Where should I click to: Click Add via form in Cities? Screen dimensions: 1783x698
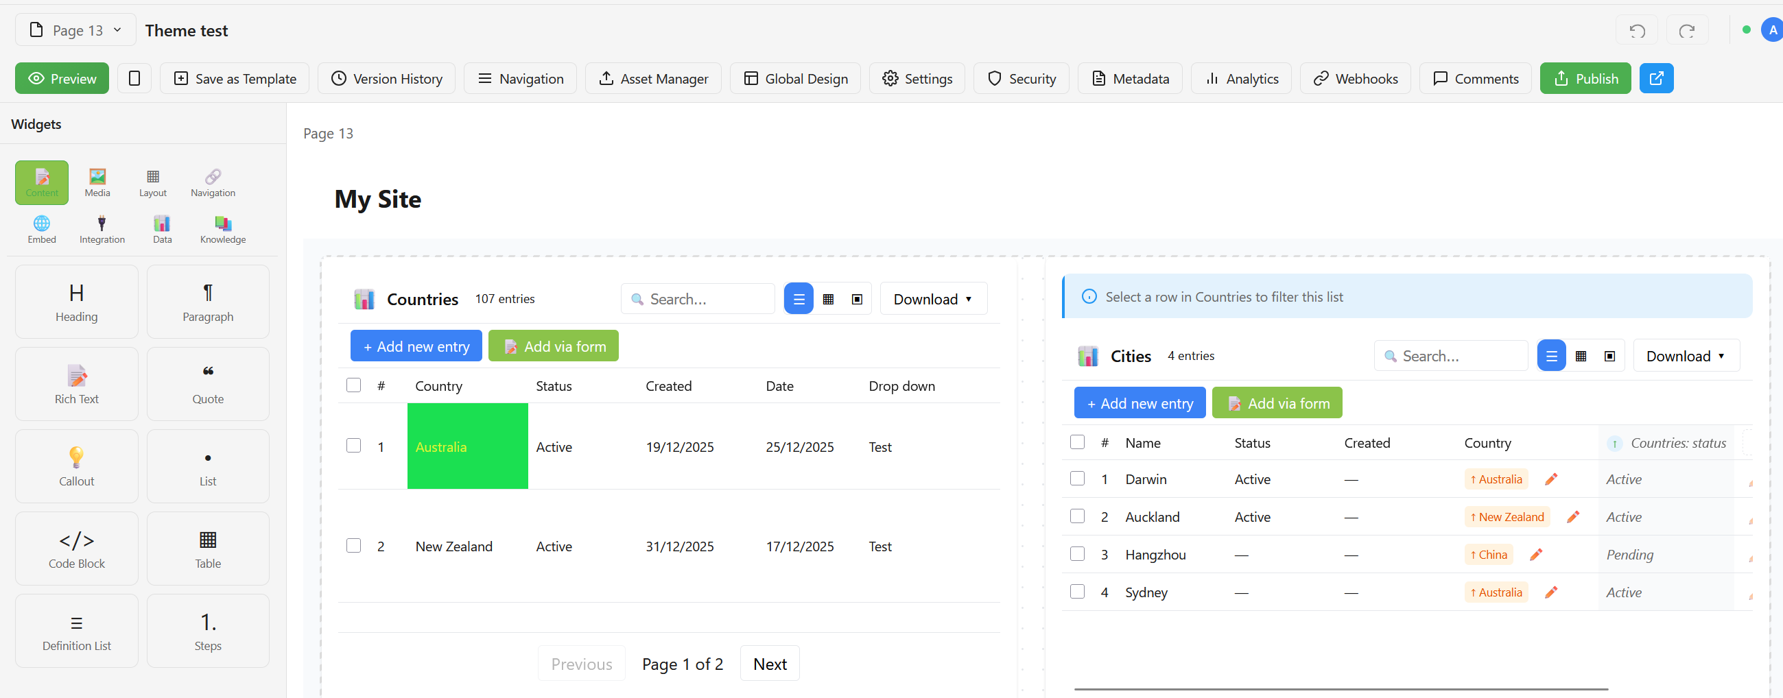click(x=1277, y=402)
